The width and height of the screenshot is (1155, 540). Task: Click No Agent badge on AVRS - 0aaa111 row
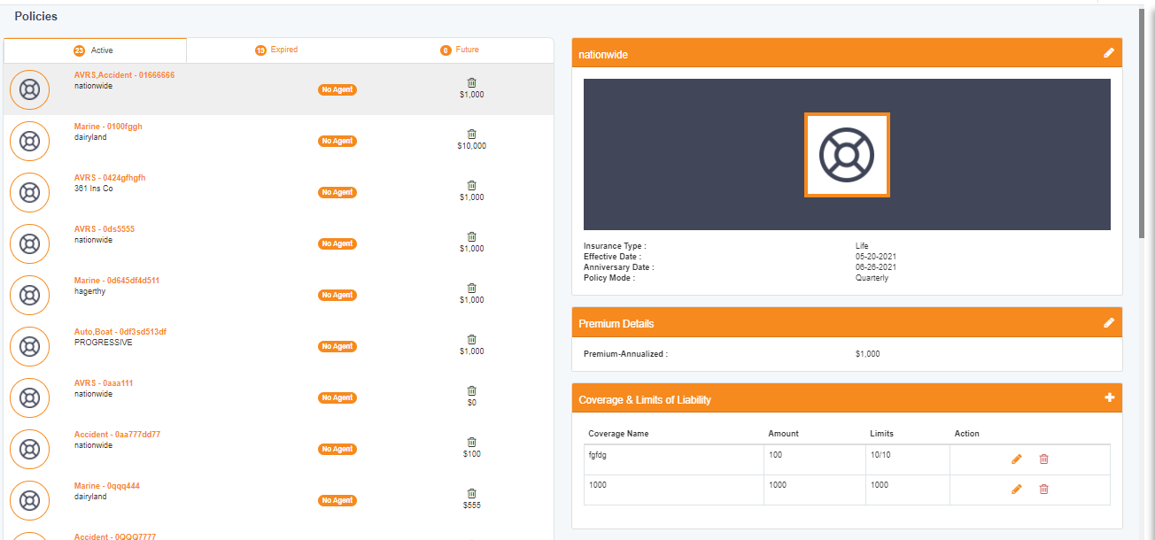337,397
